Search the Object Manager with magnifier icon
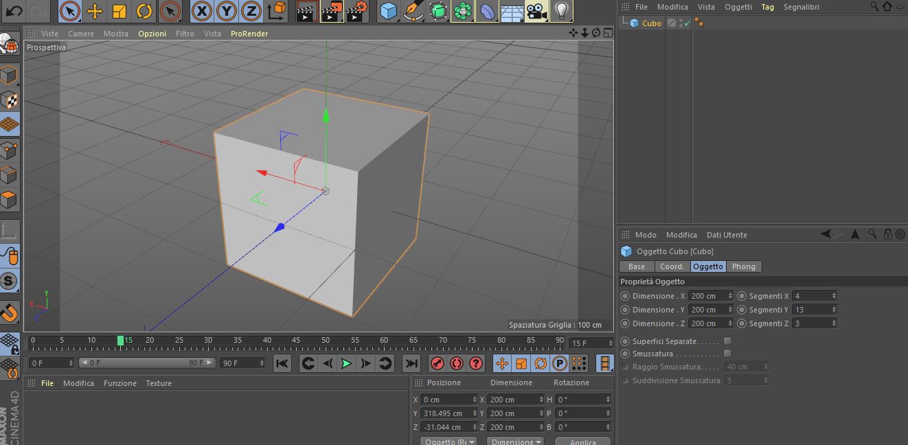This screenshot has height=445, width=908. (x=874, y=6)
